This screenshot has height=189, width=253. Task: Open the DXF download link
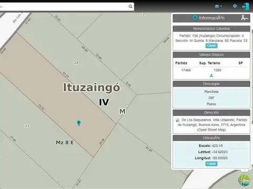(211, 98)
